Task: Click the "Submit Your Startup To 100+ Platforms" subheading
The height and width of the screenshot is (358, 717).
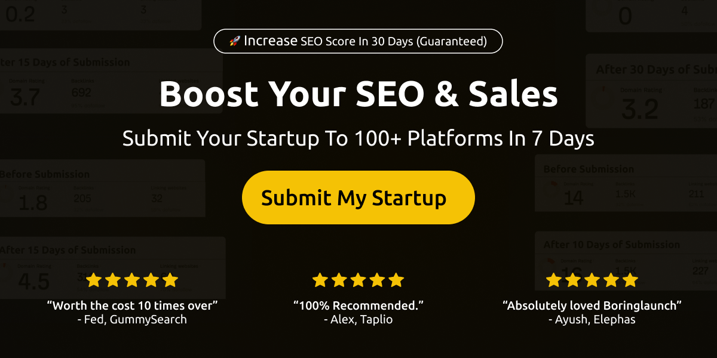Action: [x=358, y=139]
